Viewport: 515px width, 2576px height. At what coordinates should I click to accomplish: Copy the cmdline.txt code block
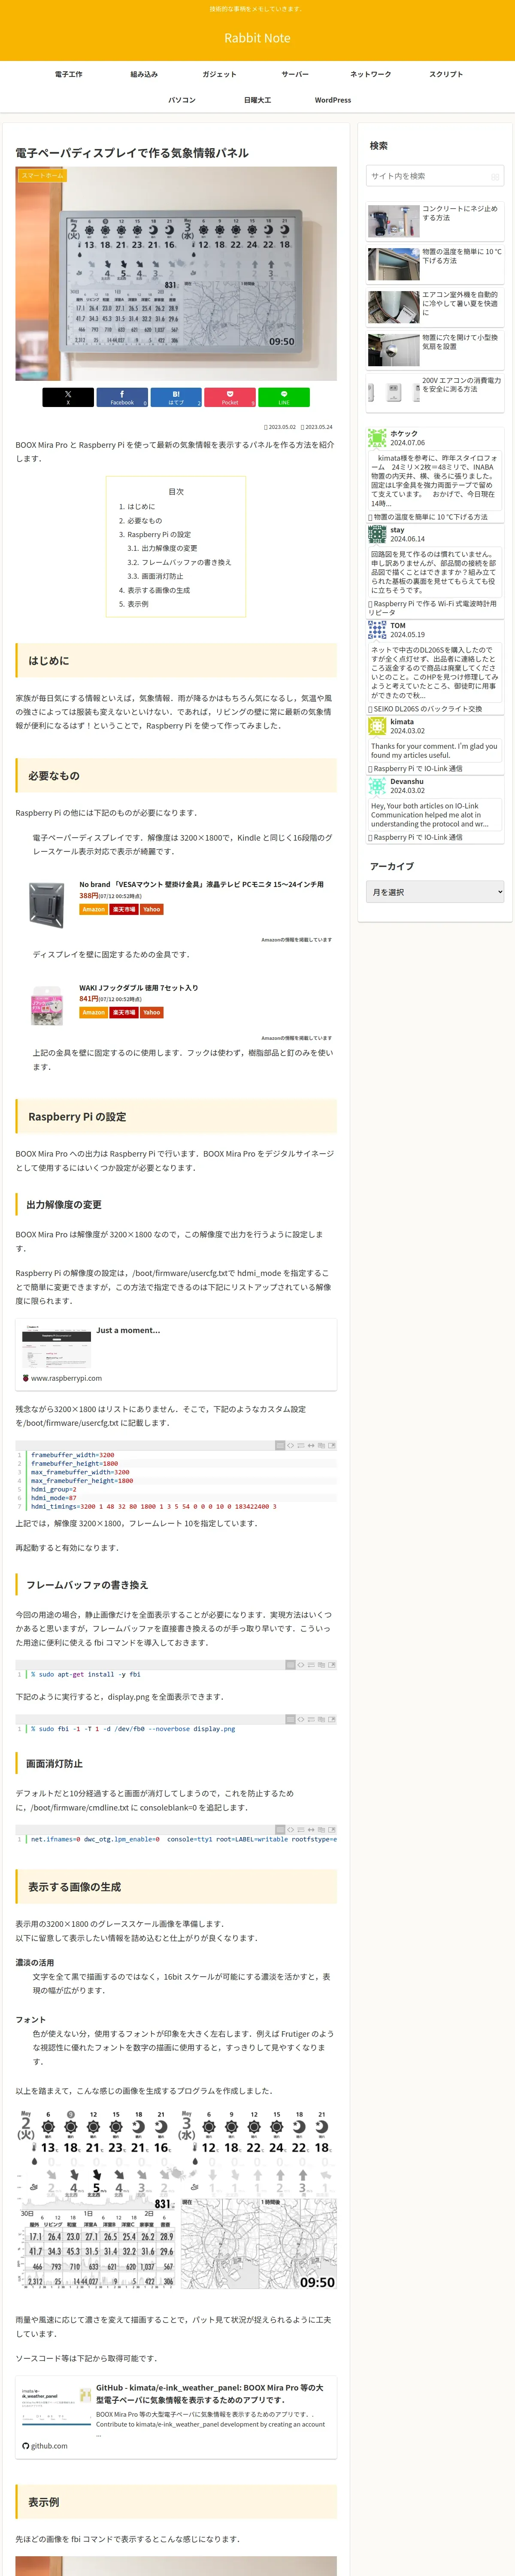coord(321,1830)
